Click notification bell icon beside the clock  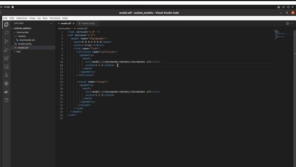pyautogui.click(x=12, y=7)
